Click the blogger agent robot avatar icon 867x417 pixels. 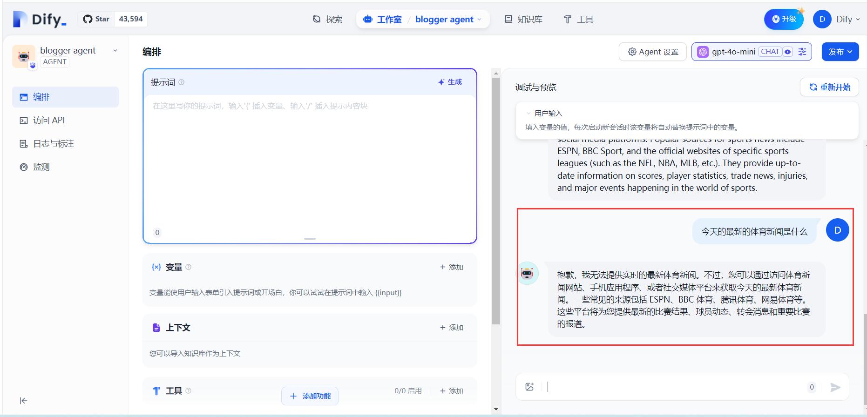23,56
